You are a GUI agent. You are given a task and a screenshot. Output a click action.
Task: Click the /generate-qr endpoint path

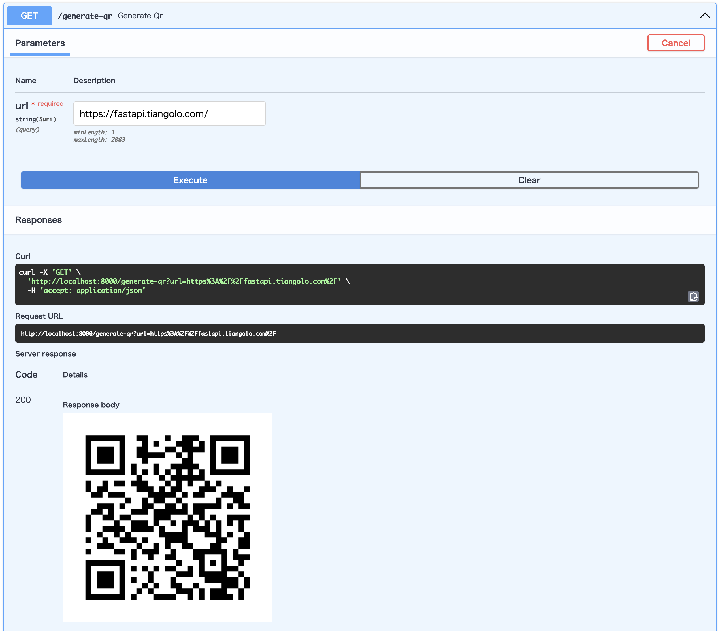pos(85,16)
